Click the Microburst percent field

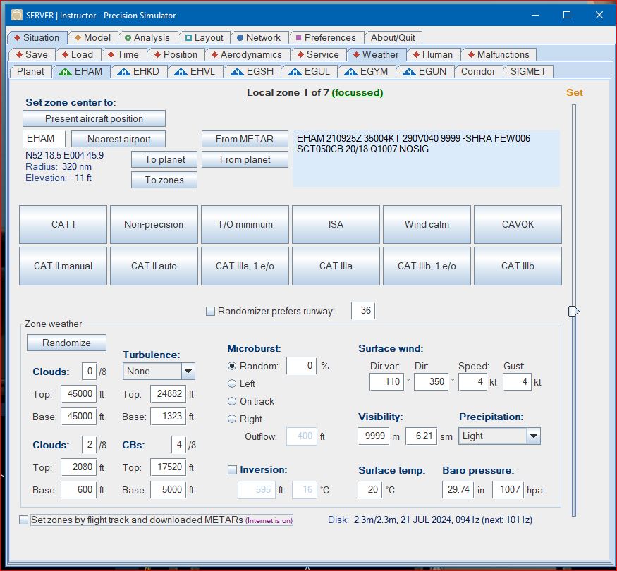pos(301,366)
